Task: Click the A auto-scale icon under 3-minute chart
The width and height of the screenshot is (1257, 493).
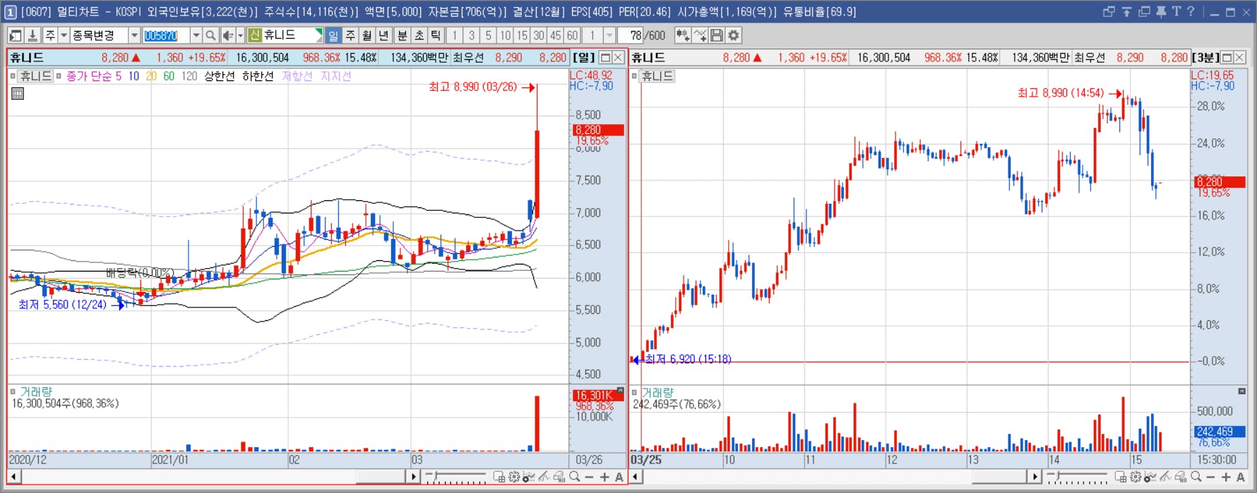Action: (1241, 477)
